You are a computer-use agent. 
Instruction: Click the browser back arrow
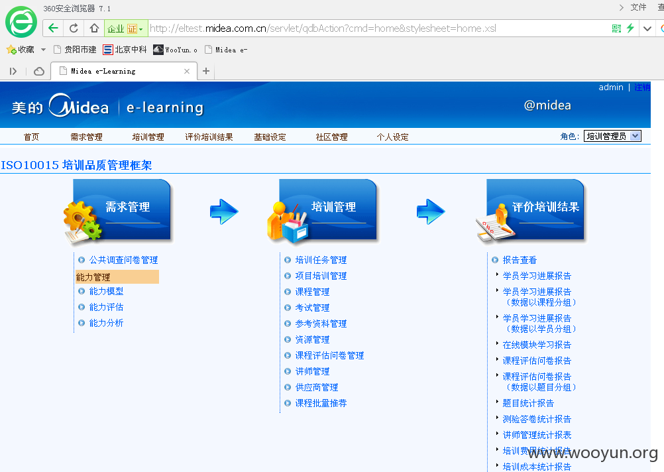[x=54, y=29]
